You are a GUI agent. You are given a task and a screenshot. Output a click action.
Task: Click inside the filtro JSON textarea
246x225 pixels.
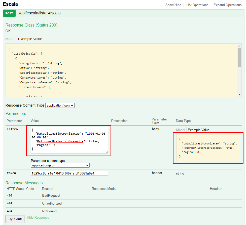69,140
